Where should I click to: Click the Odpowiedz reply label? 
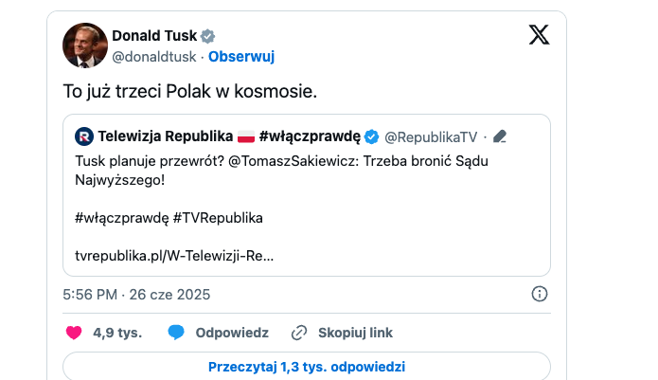232,333
